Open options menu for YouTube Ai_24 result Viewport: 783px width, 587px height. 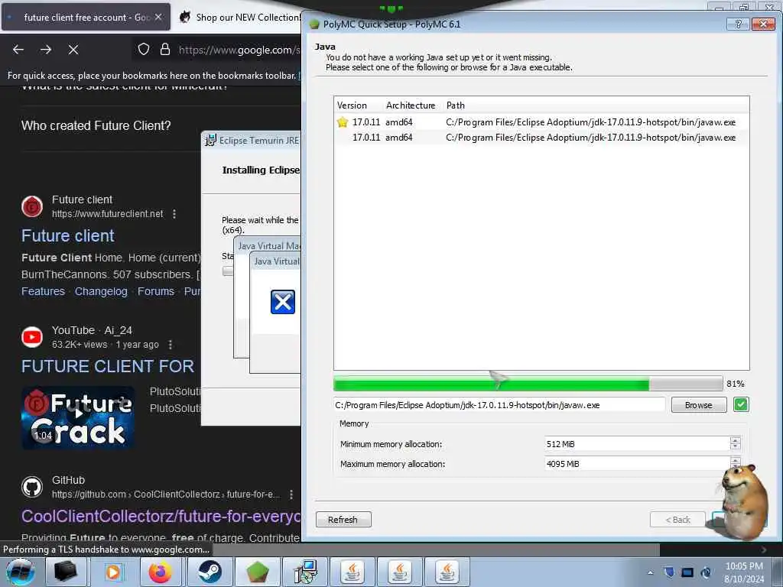click(171, 345)
